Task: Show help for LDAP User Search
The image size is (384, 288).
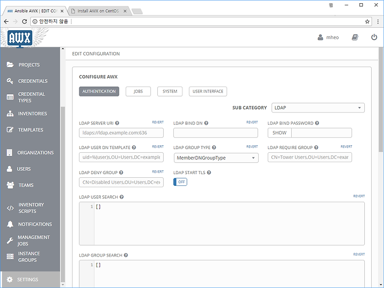Action: (x=122, y=197)
